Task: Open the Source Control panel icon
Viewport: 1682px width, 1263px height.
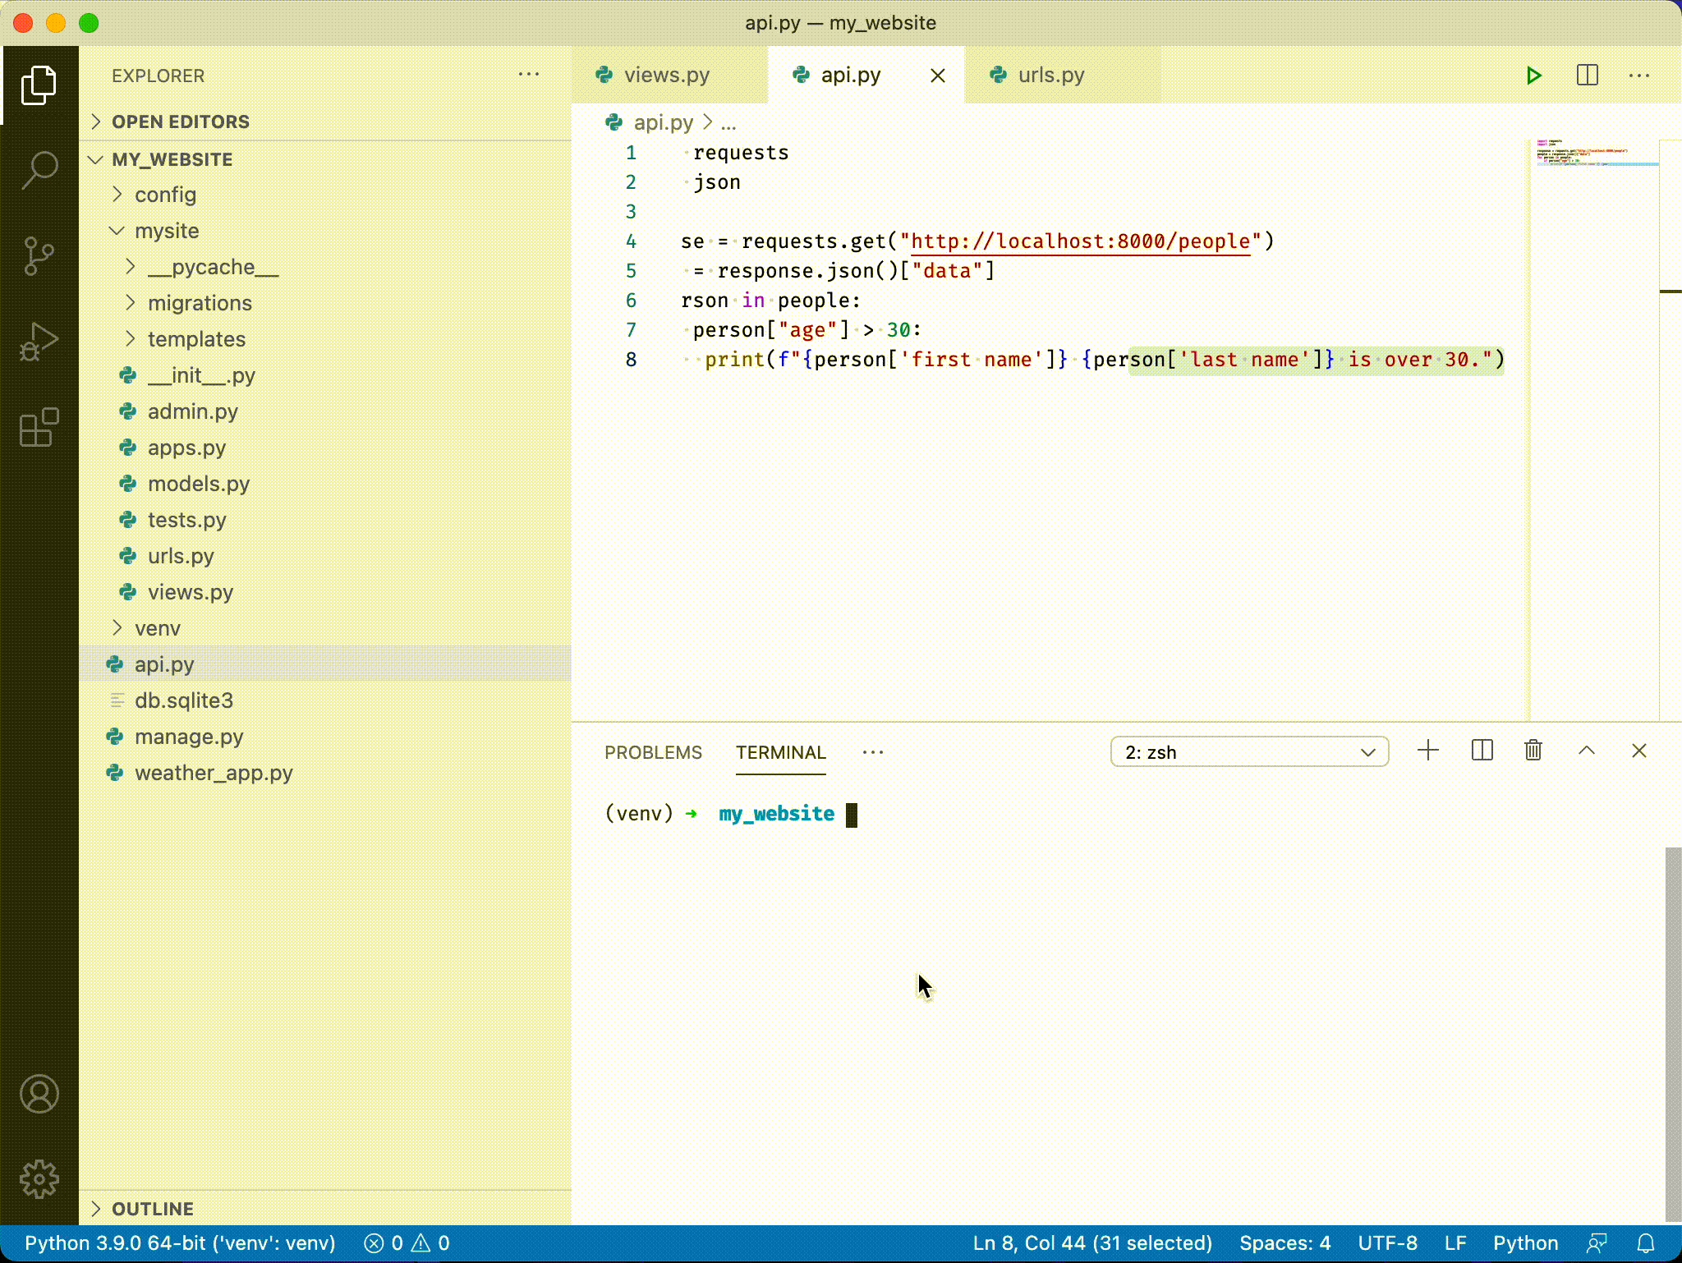Action: [39, 255]
